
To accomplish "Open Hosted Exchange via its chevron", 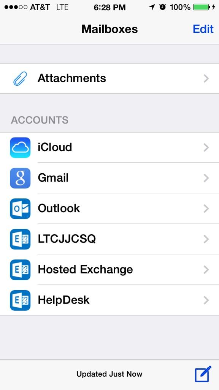I will (x=206, y=270).
